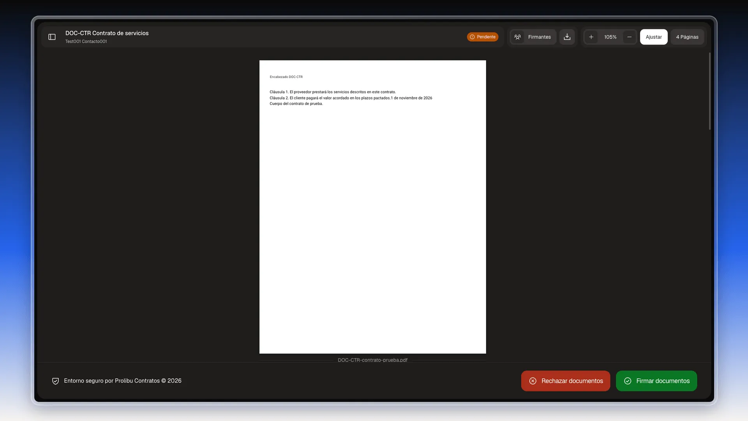Click the Ajustar fit button
This screenshot has width=748, height=421.
pos(654,37)
